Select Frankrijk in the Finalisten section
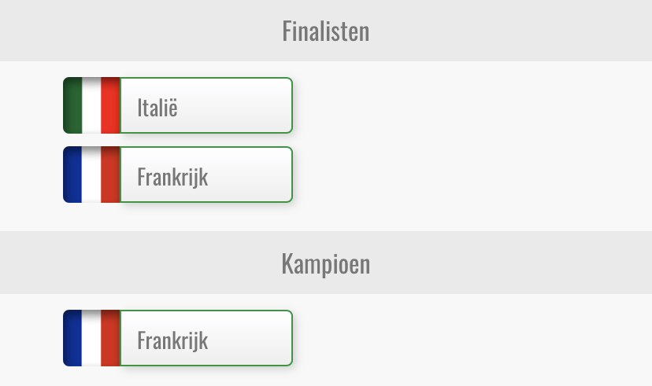652x386 pixels. [178, 175]
